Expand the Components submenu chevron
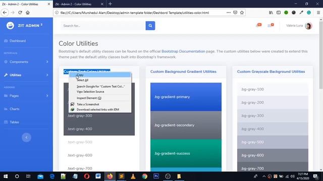Screen dimensions: 323x181 [x=47, y=62]
